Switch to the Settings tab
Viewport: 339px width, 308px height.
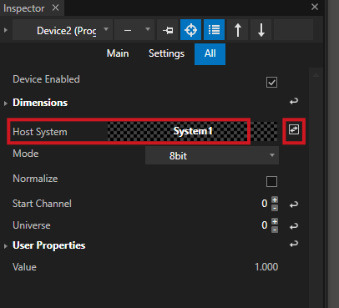coord(166,53)
